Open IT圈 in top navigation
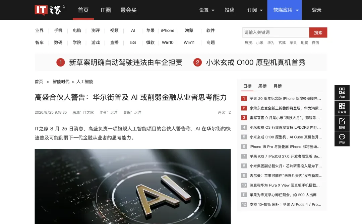This screenshot has height=224, width=362. tap(106, 10)
